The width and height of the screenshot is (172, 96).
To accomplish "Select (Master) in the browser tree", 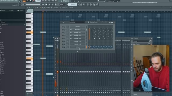I will pyautogui.click(x=3, y=22).
